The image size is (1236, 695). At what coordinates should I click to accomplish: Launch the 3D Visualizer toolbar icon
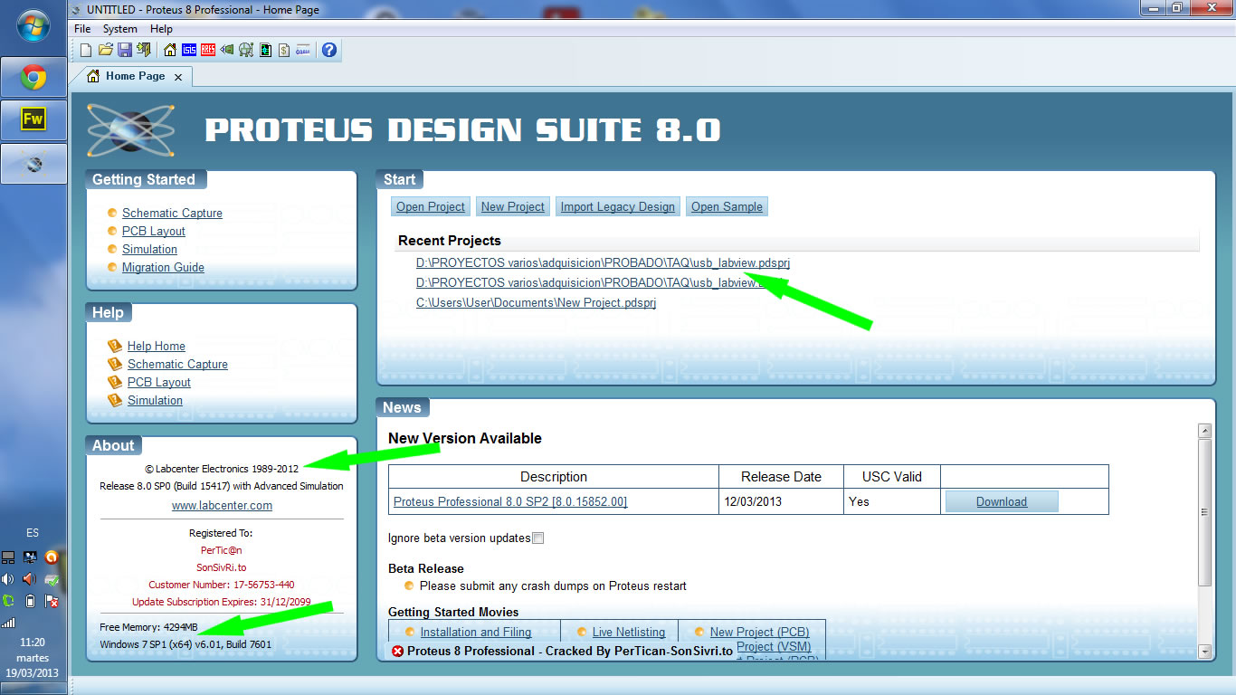(x=227, y=50)
